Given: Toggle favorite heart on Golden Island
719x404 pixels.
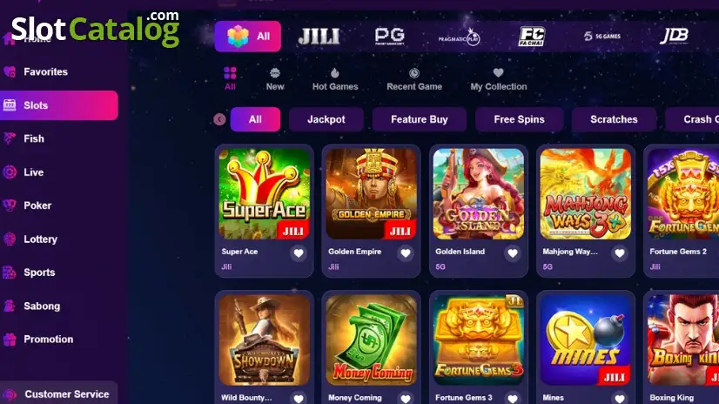Looking at the screenshot, I should (513, 252).
